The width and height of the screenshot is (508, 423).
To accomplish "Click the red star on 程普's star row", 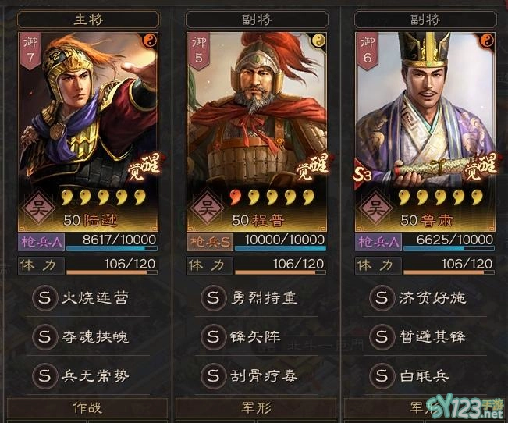I will (236, 197).
